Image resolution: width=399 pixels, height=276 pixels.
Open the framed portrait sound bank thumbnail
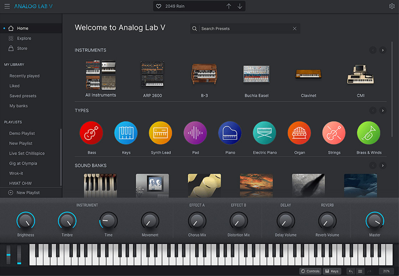[152, 186]
